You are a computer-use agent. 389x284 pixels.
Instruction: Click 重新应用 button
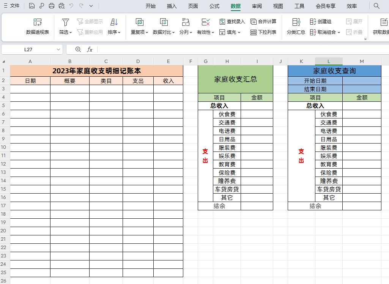pos(90,32)
